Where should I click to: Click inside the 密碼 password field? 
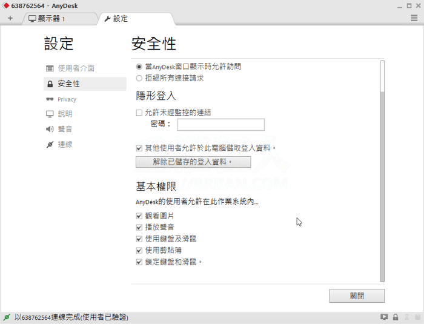click(x=220, y=125)
